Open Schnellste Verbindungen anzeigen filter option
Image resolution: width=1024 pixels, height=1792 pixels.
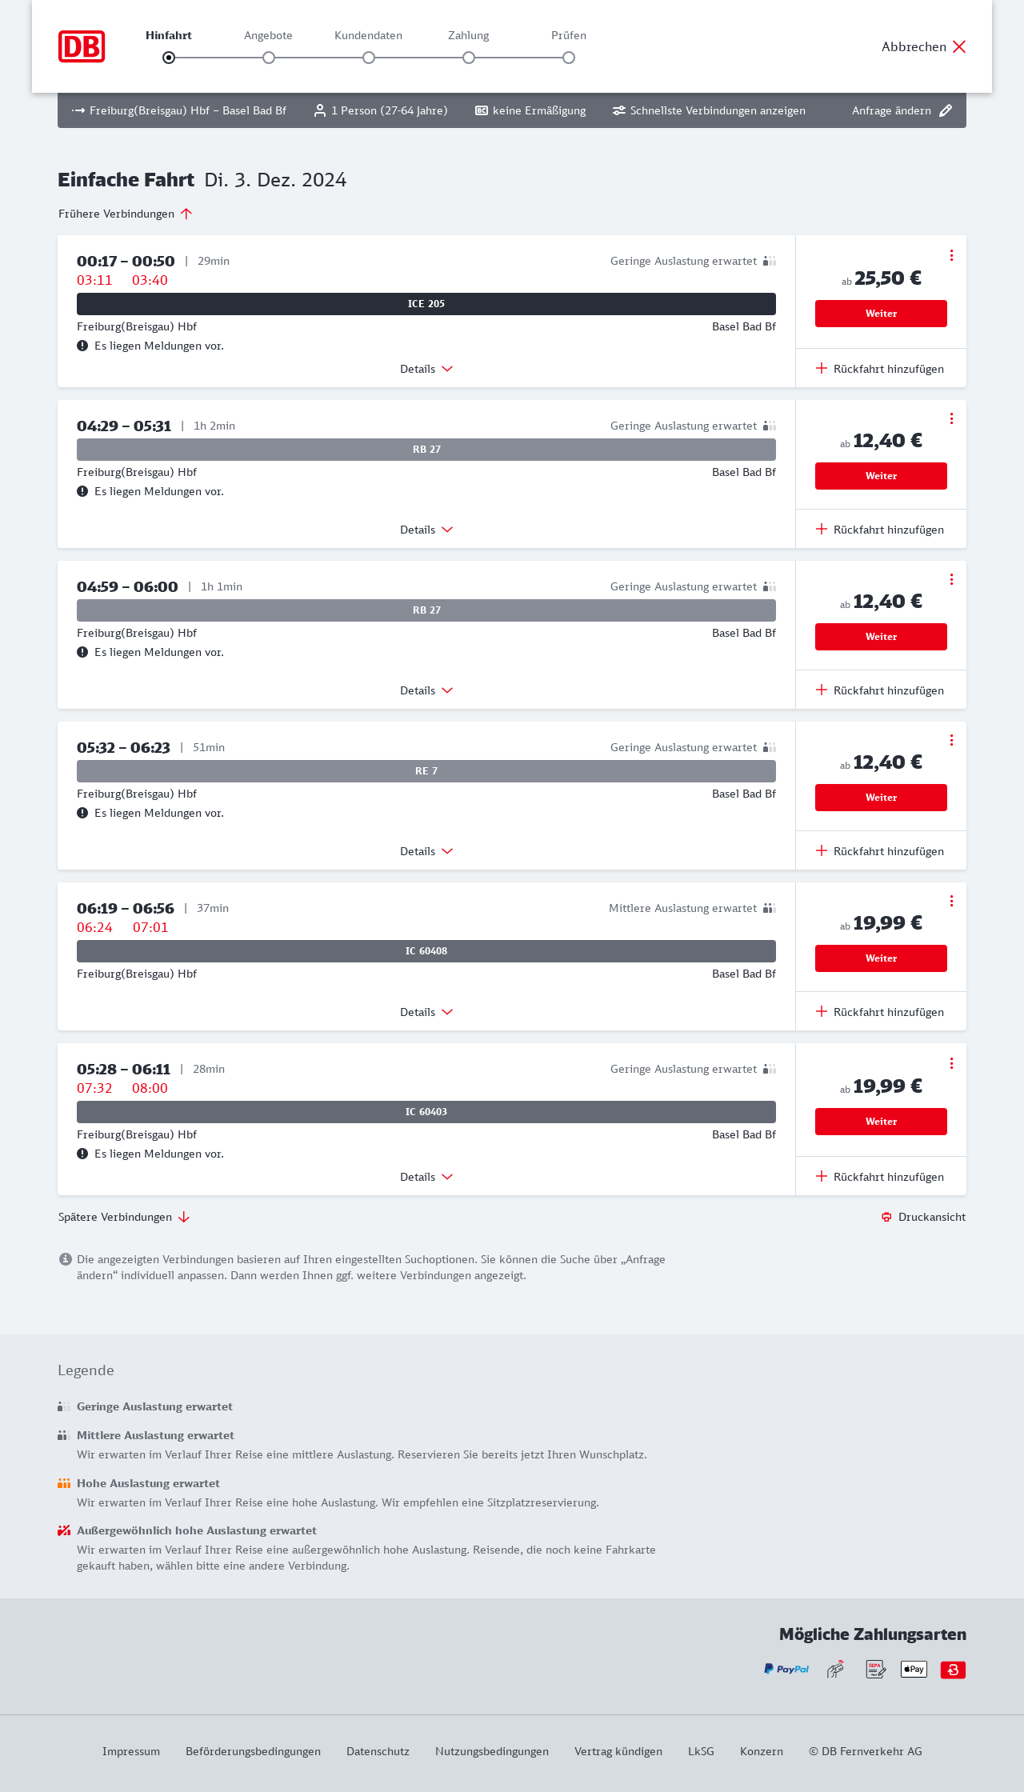[x=709, y=110]
